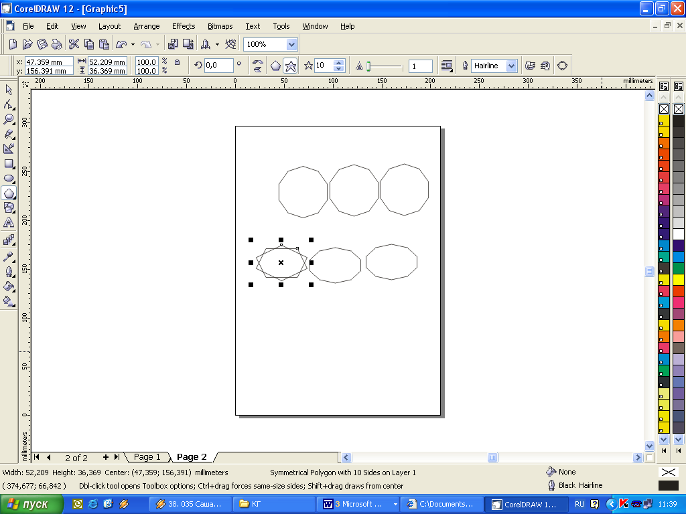Go to last page navigation button
This screenshot has height=514, width=686.
tap(117, 457)
